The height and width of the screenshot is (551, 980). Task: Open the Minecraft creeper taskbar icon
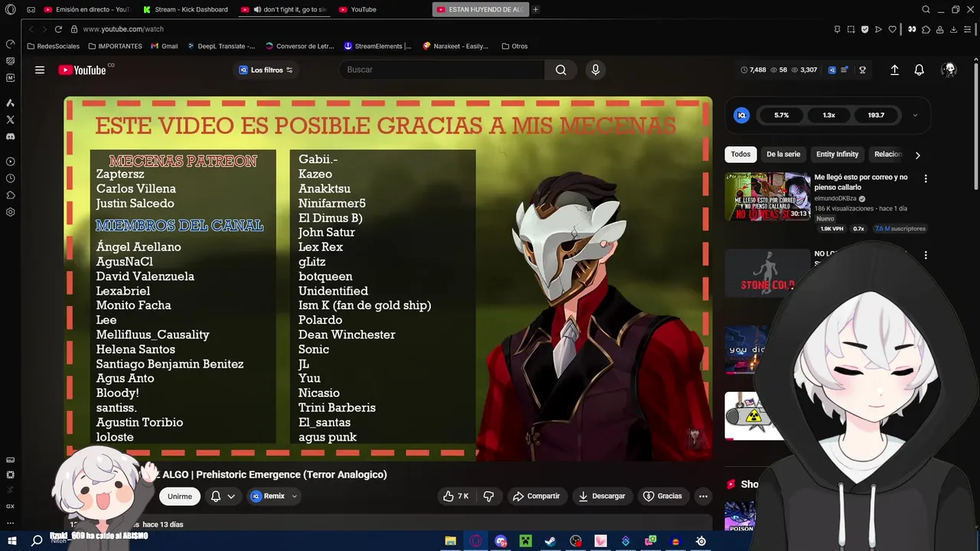coord(526,541)
